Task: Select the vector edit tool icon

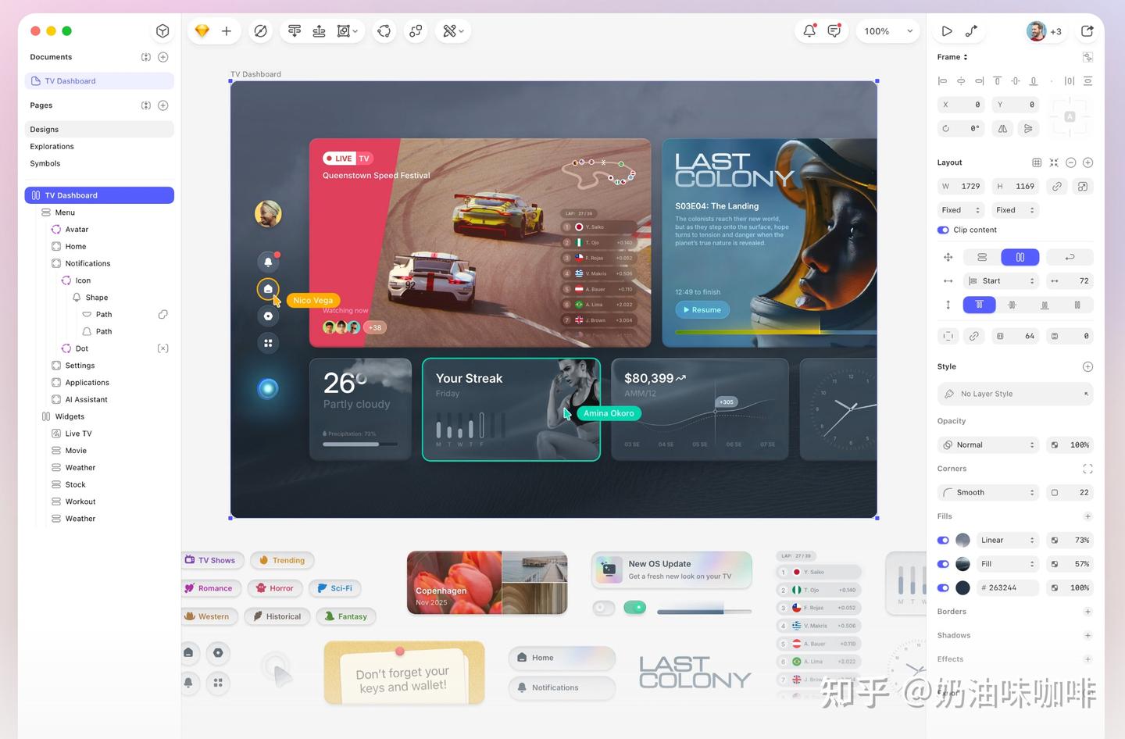Action: [261, 31]
